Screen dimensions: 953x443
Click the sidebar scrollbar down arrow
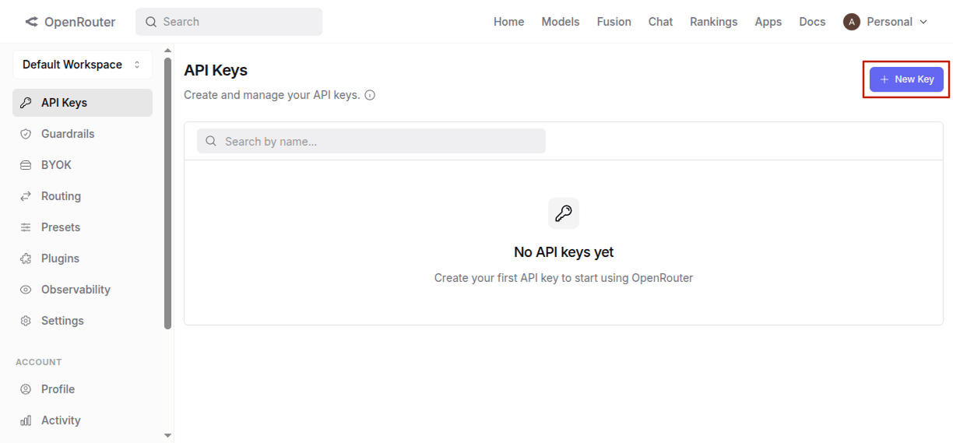167,435
